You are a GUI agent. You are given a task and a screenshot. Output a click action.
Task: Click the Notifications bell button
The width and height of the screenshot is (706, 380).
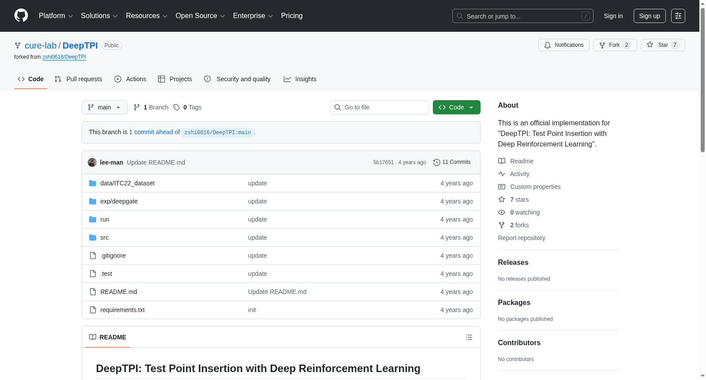[563, 45]
